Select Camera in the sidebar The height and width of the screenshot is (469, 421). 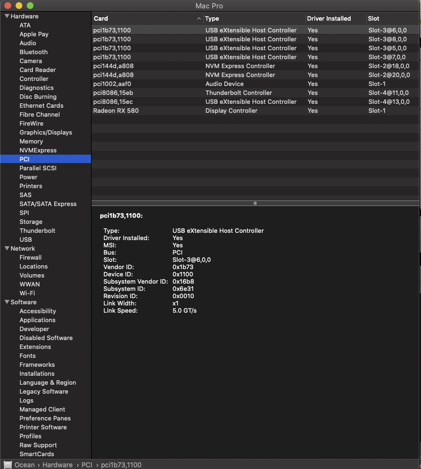(x=31, y=61)
